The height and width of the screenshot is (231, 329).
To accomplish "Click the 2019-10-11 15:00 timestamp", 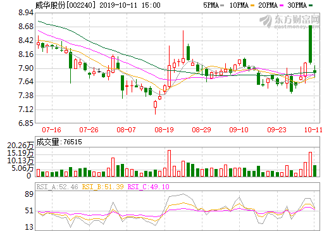I will (130, 5).
